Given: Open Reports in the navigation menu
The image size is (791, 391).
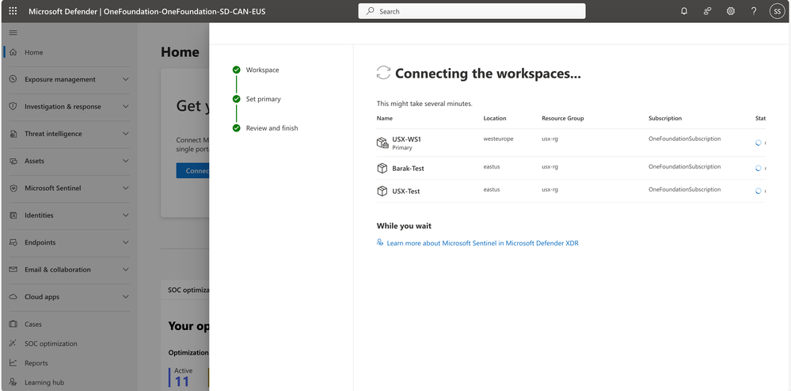Looking at the screenshot, I should [36, 363].
